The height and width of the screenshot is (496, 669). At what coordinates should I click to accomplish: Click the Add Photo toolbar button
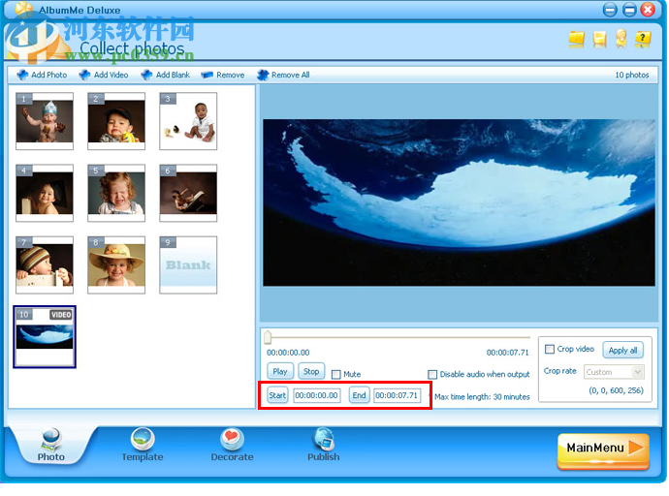(42, 75)
